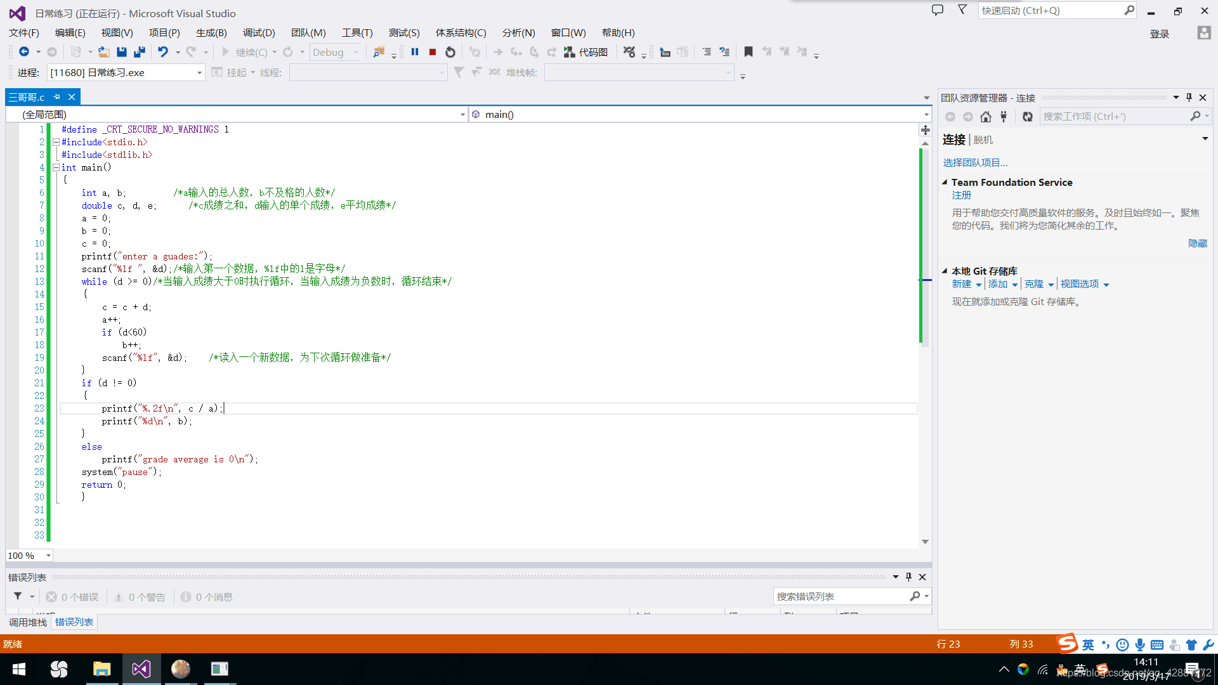Toggle the warnings filter (0 个警告)
Image resolution: width=1218 pixels, height=685 pixels.
(x=140, y=597)
